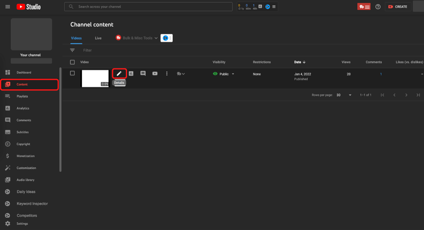
Task: Open Playlists in the sidebar
Action: pyautogui.click(x=22, y=96)
